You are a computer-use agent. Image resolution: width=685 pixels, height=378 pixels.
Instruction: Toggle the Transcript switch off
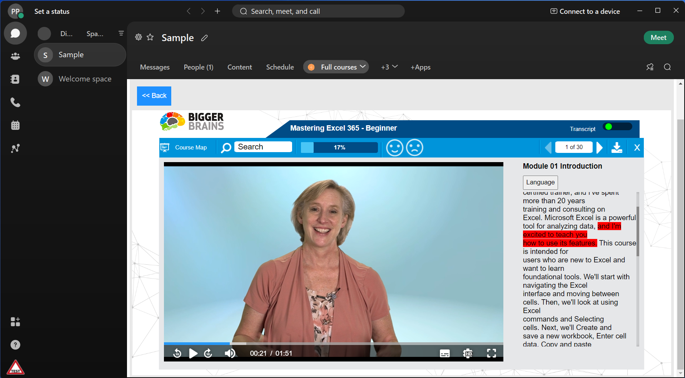click(x=618, y=127)
